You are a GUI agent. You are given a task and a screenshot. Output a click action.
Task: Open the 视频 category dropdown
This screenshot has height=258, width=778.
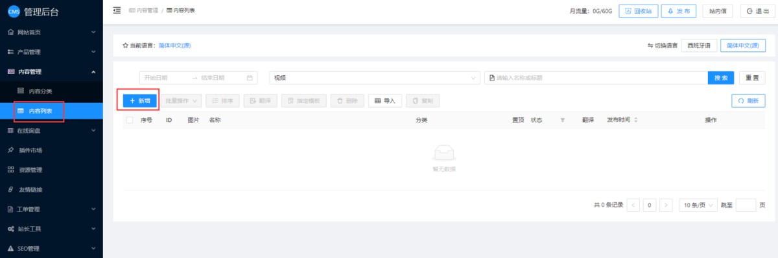(x=374, y=78)
